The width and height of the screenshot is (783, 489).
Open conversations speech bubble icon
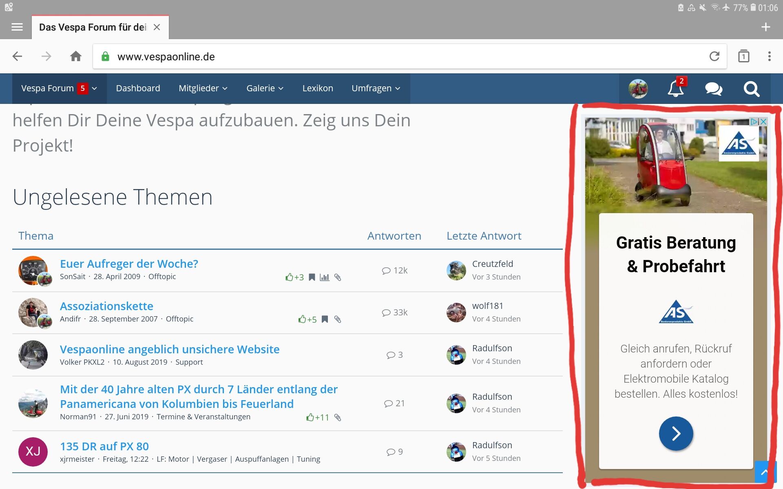713,88
